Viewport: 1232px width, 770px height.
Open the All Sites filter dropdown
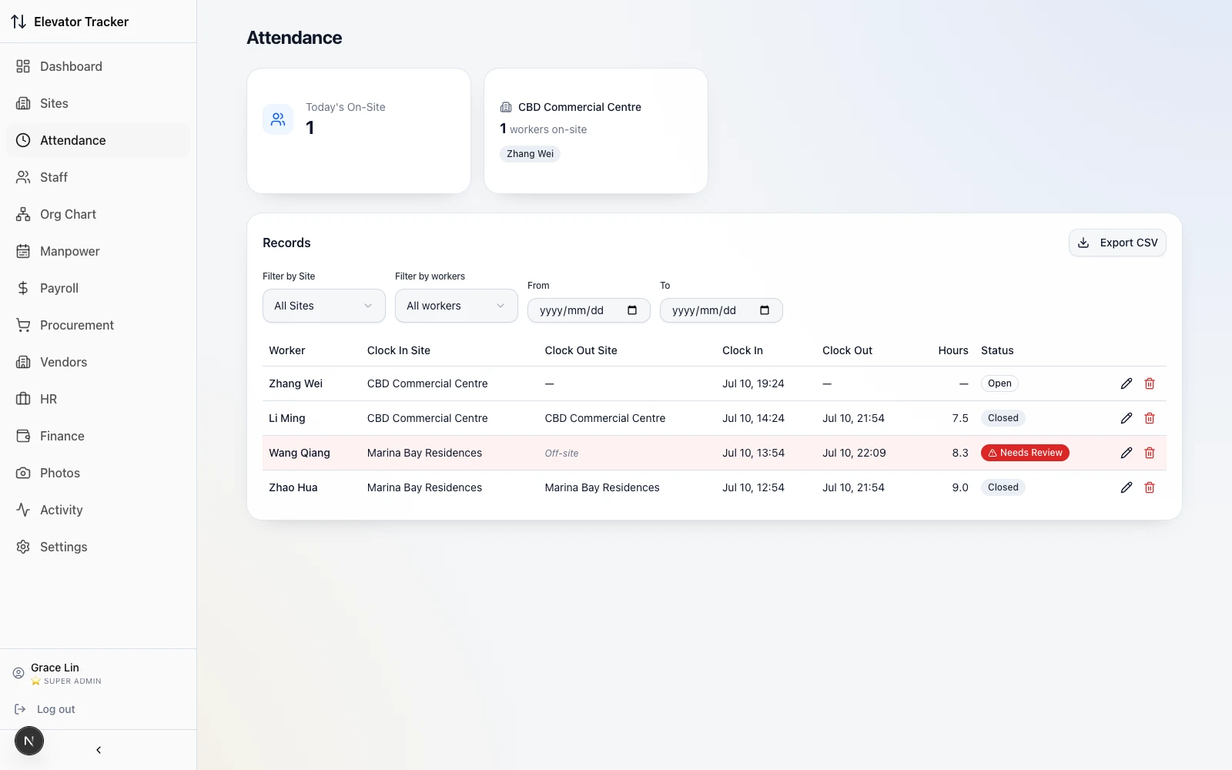(323, 306)
